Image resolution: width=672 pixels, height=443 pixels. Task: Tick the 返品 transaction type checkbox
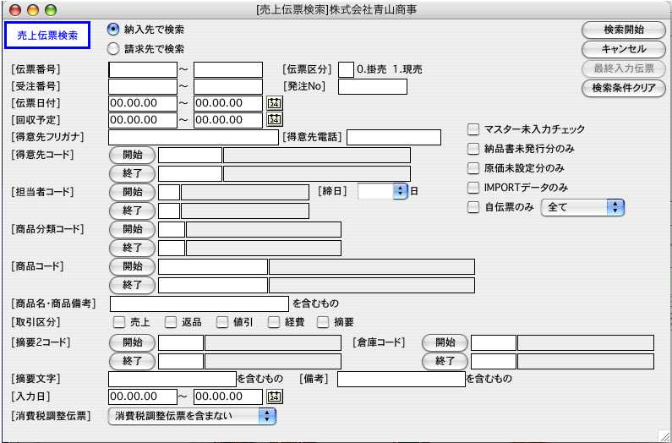pos(170,322)
